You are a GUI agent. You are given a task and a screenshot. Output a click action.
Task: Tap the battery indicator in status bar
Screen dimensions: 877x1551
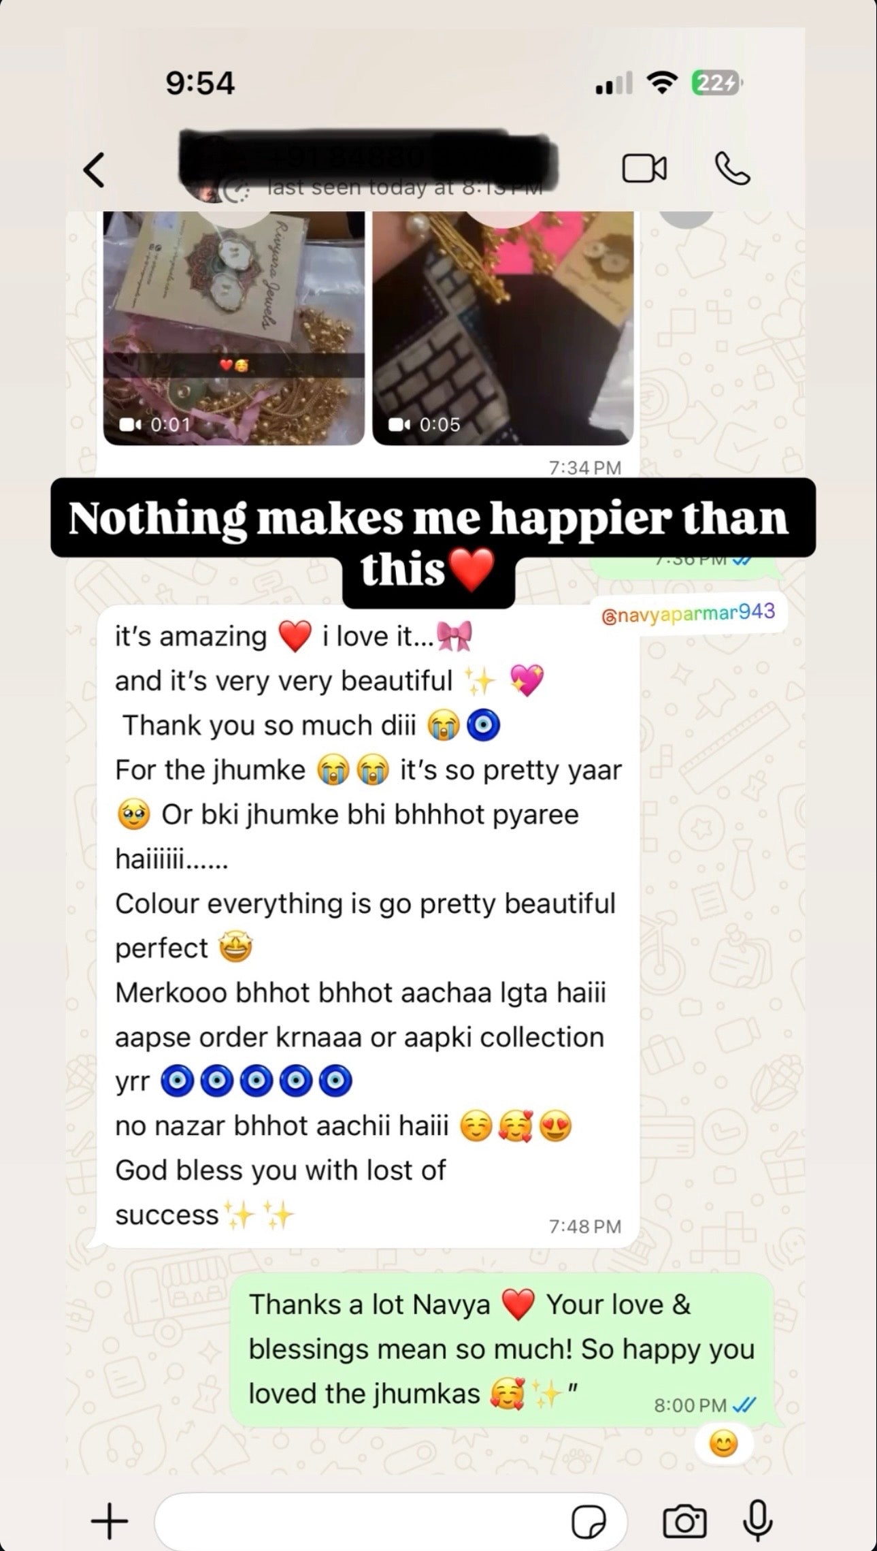(716, 83)
